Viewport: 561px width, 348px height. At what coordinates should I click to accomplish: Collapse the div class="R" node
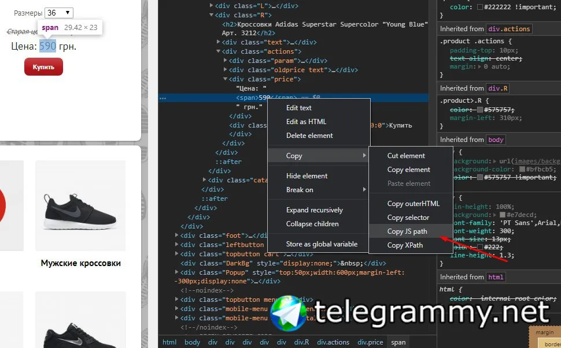click(212, 15)
